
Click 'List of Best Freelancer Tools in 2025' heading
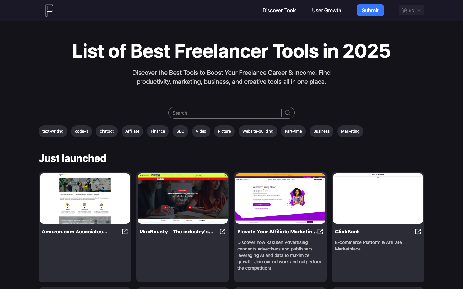[x=232, y=51]
